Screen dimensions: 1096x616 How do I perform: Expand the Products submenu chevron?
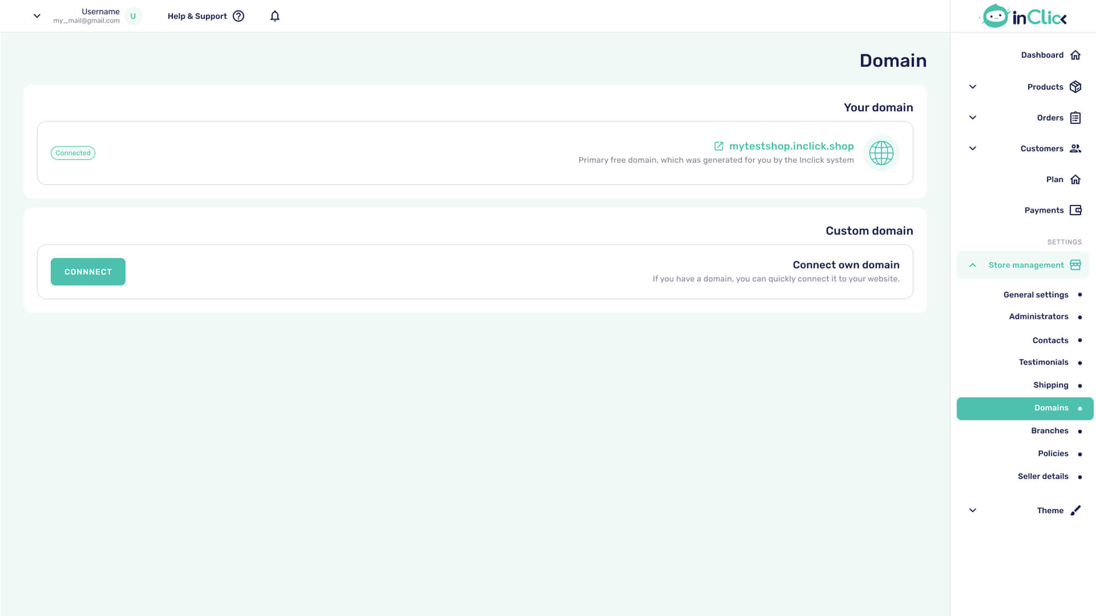[x=973, y=87]
